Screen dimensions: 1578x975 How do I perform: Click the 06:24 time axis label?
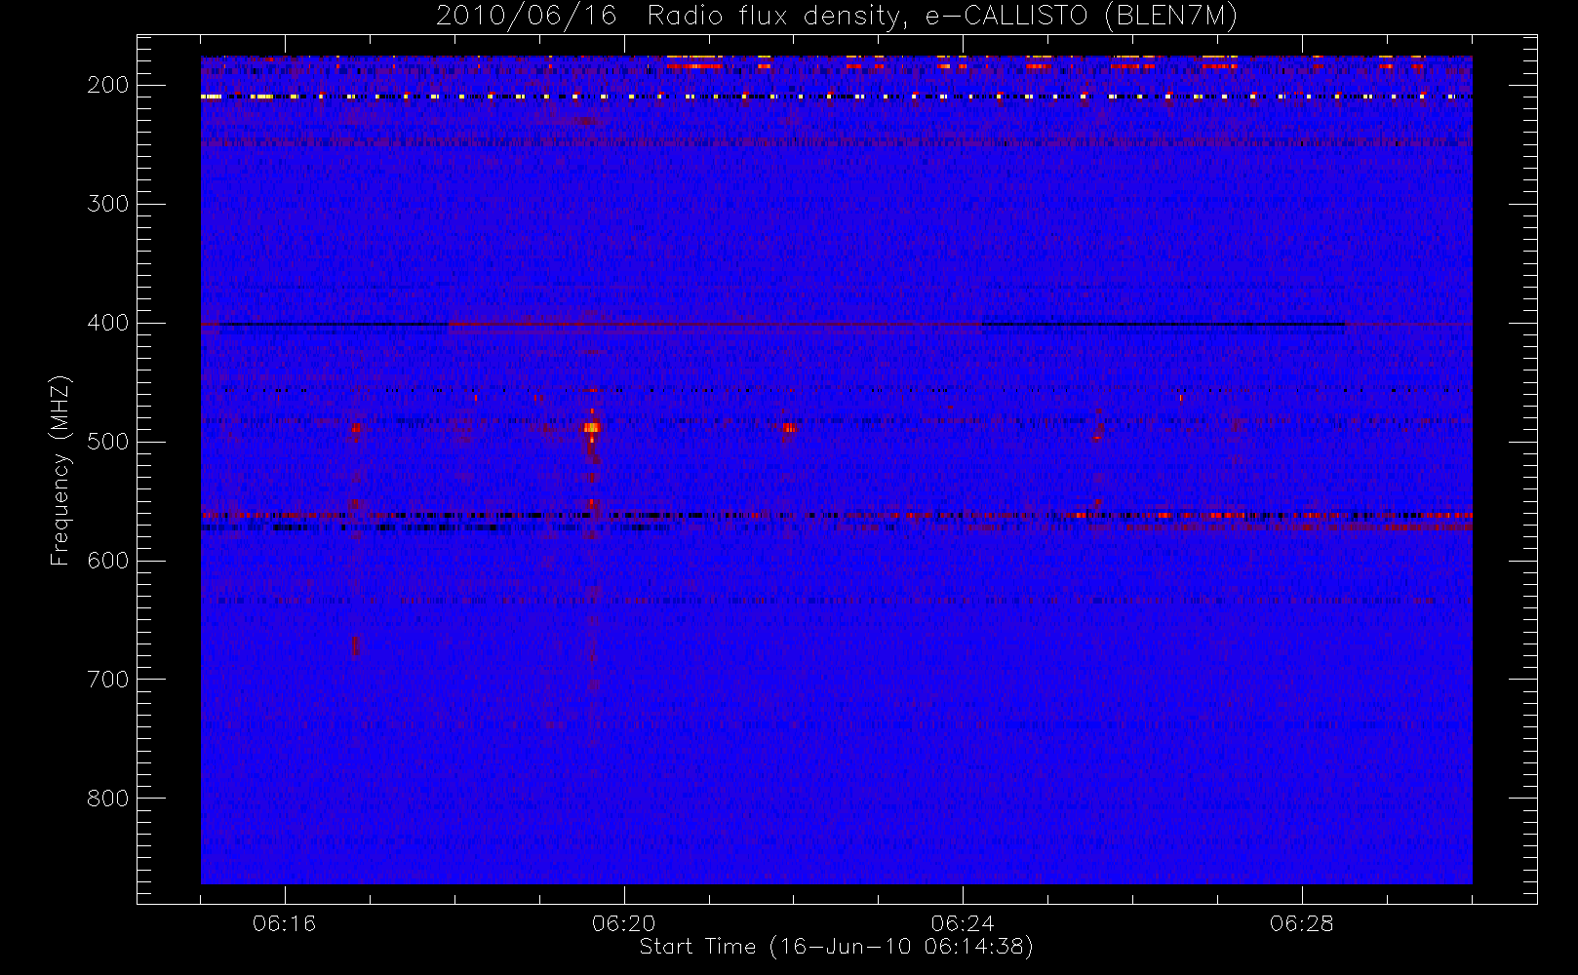point(963,923)
